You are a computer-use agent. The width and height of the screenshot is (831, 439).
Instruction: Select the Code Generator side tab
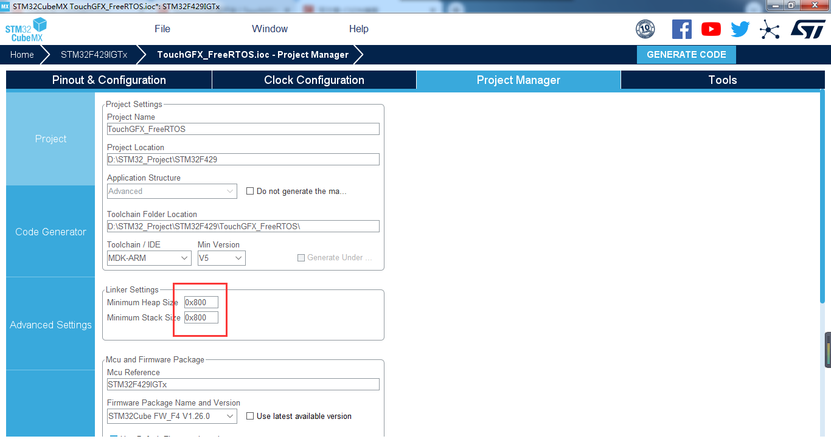click(50, 232)
